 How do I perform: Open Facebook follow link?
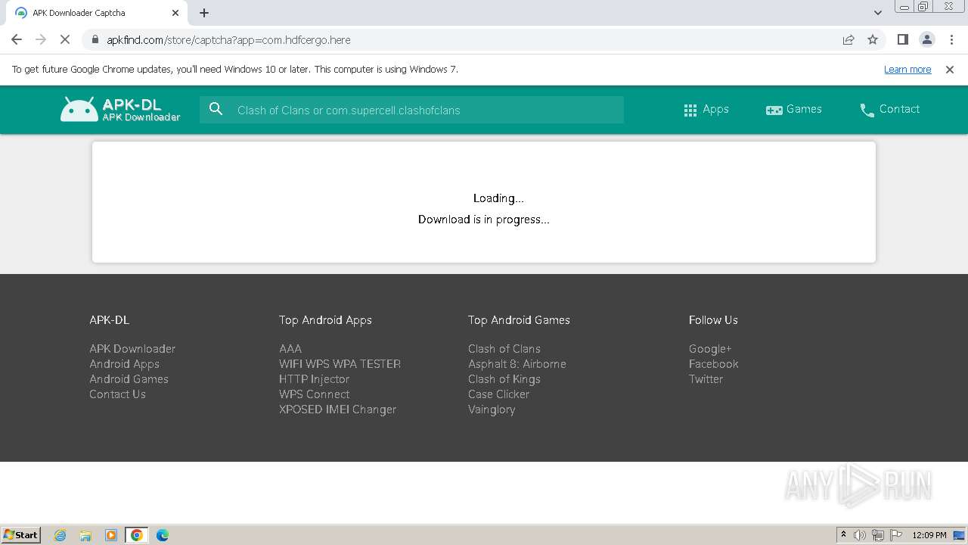[714, 364]
